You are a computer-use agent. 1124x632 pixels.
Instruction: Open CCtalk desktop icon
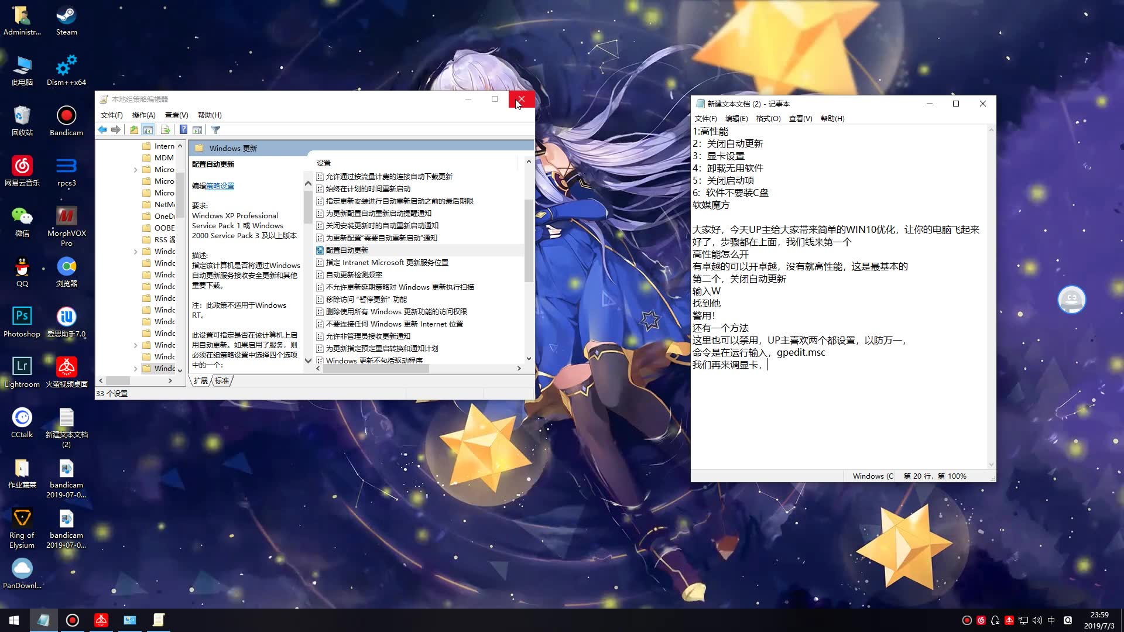22,424
